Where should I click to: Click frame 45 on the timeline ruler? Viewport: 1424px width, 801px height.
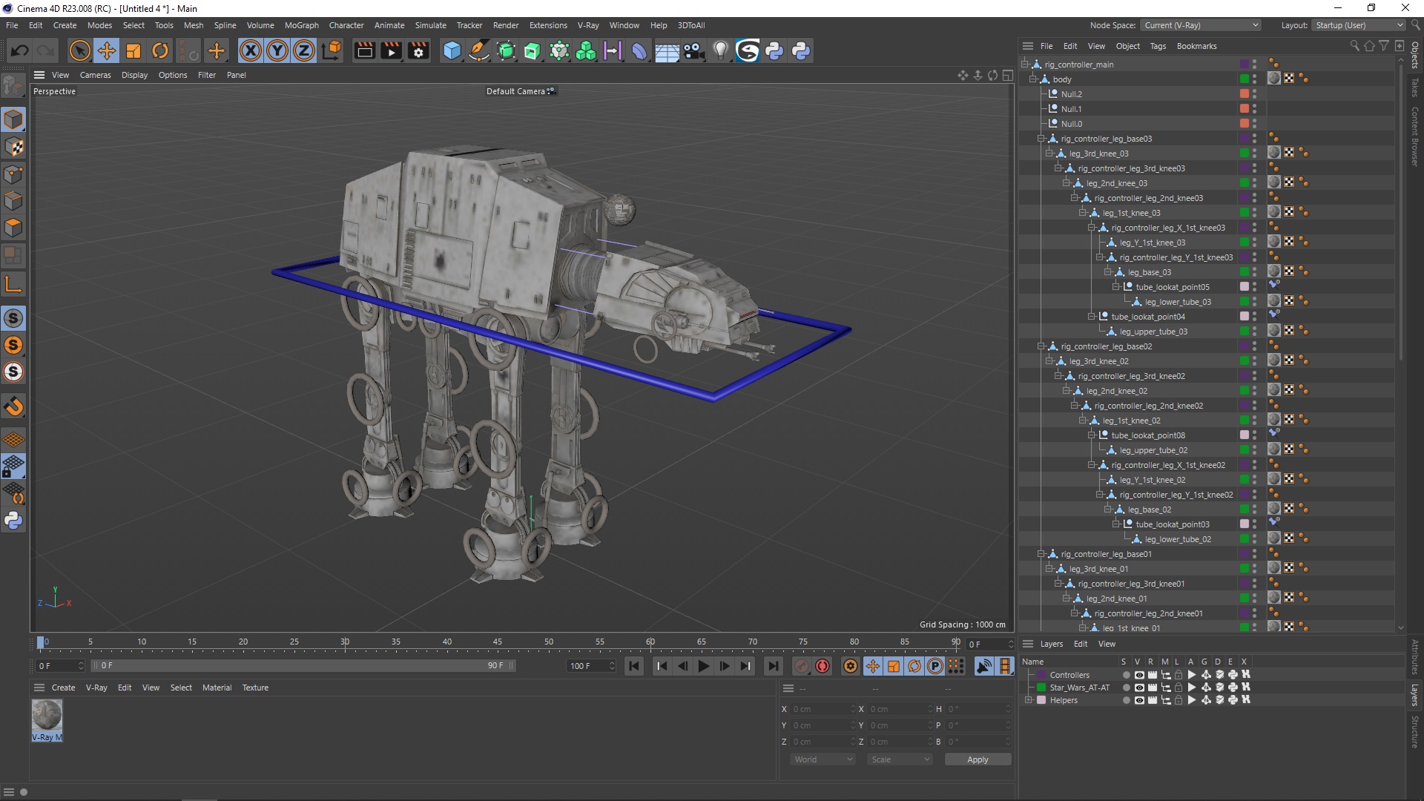498,642
